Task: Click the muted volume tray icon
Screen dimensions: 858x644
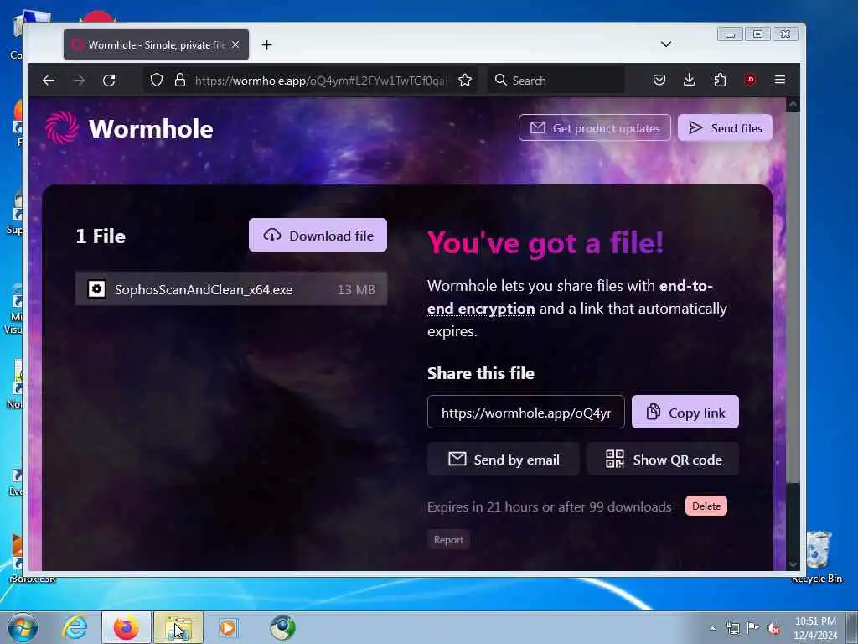Action: 773,628
